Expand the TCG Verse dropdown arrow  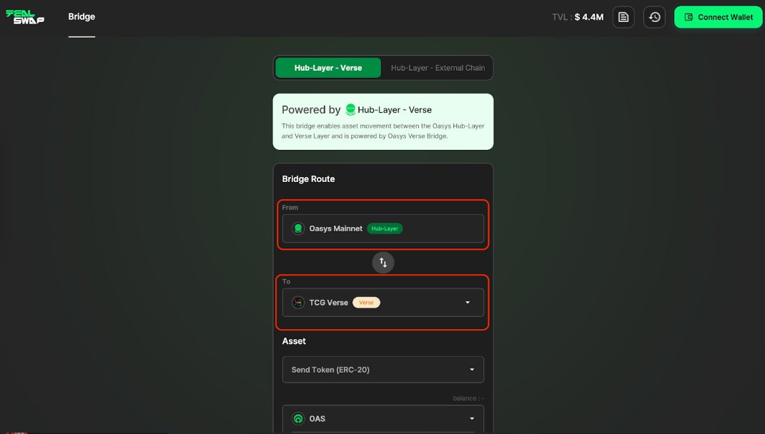(x=468, y=303)
